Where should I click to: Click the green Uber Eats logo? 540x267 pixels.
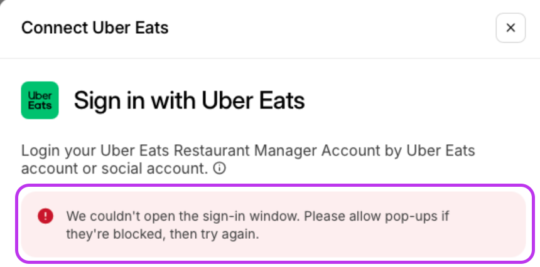pyautogui.click(x=40, y=100)
